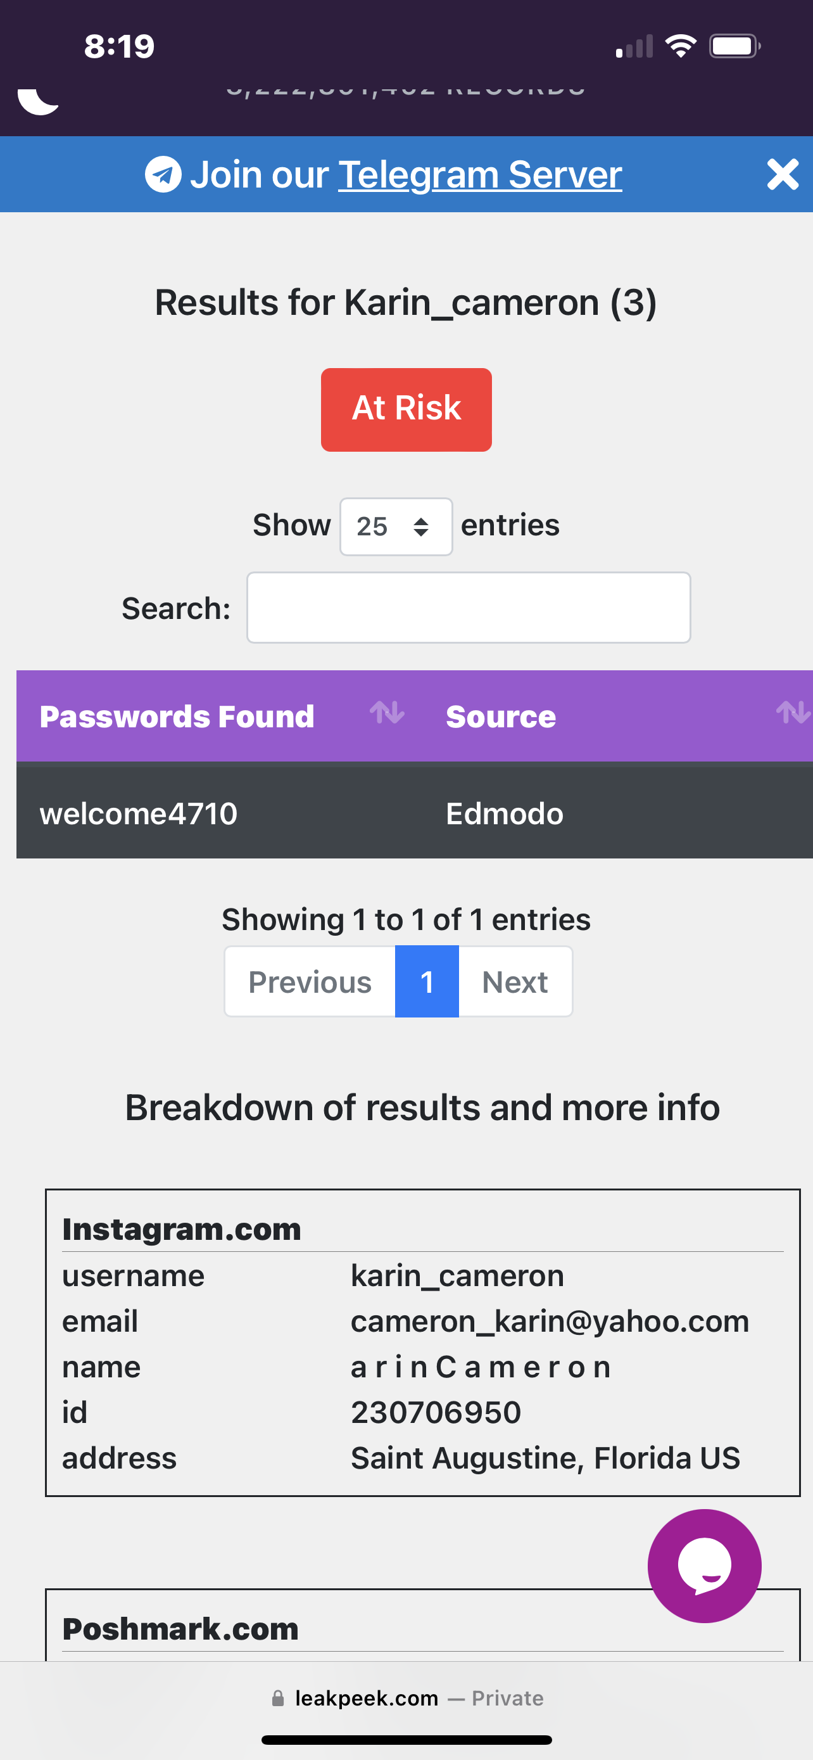Select page 1 in pagination

(x=427, y=982)
